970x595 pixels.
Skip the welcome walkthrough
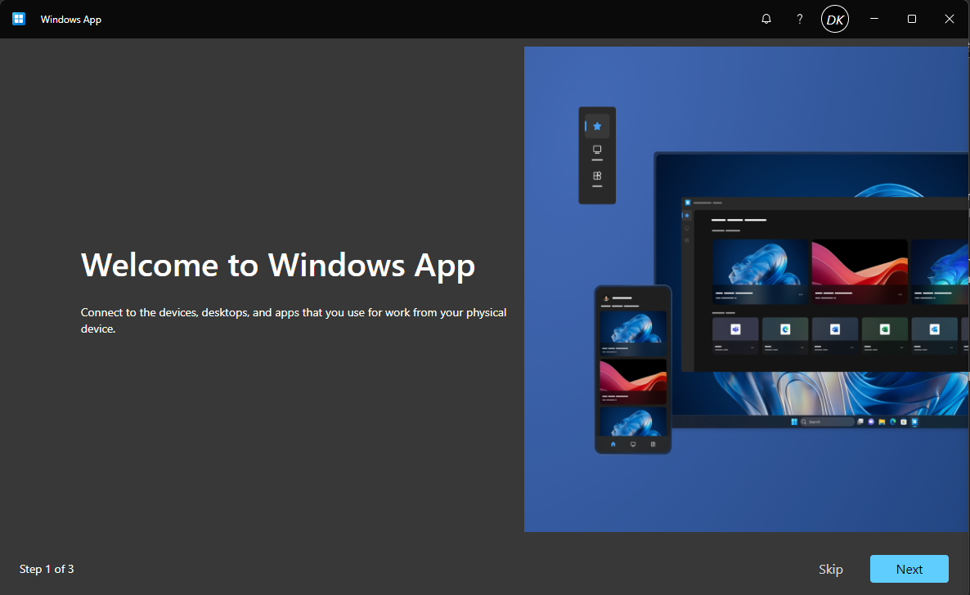point(830,569)
